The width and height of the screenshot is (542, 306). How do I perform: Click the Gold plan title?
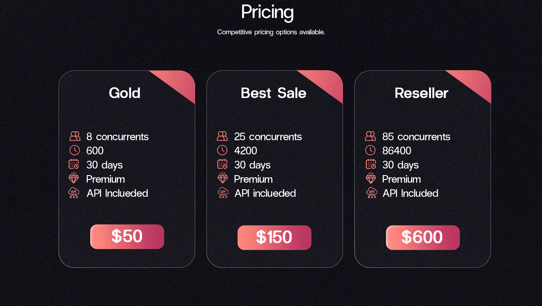click(125, 93)
